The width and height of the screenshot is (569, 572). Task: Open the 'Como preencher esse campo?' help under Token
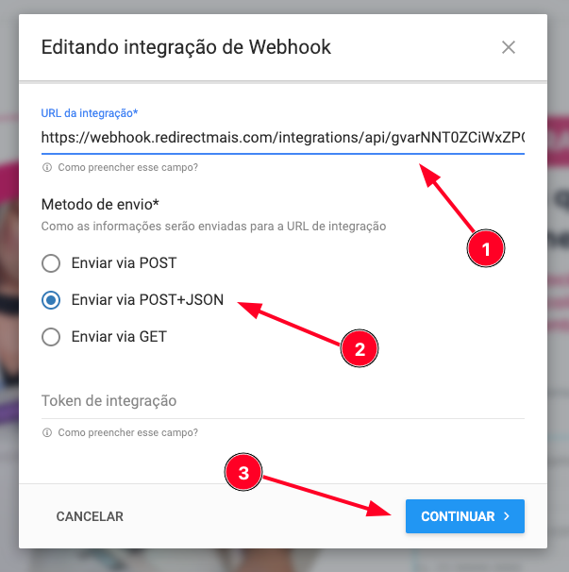coord(127,432)
